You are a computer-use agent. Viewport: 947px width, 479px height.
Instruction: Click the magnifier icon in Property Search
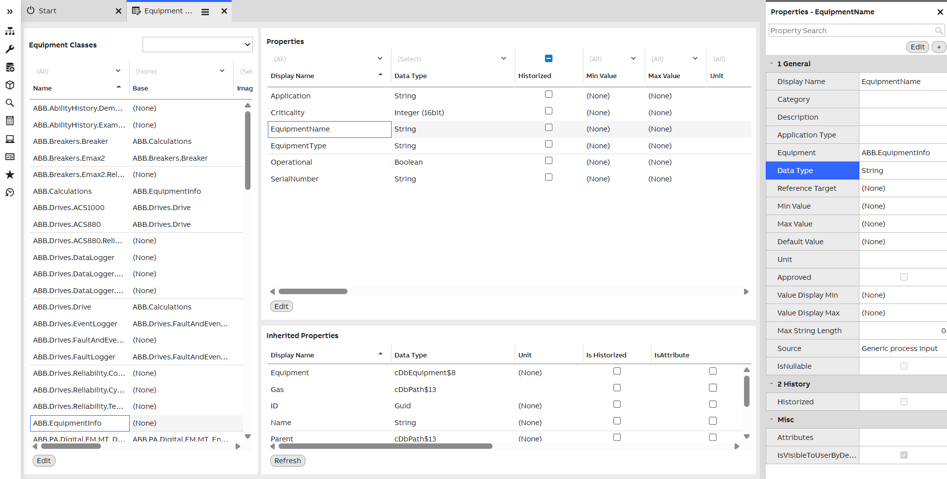939,31
